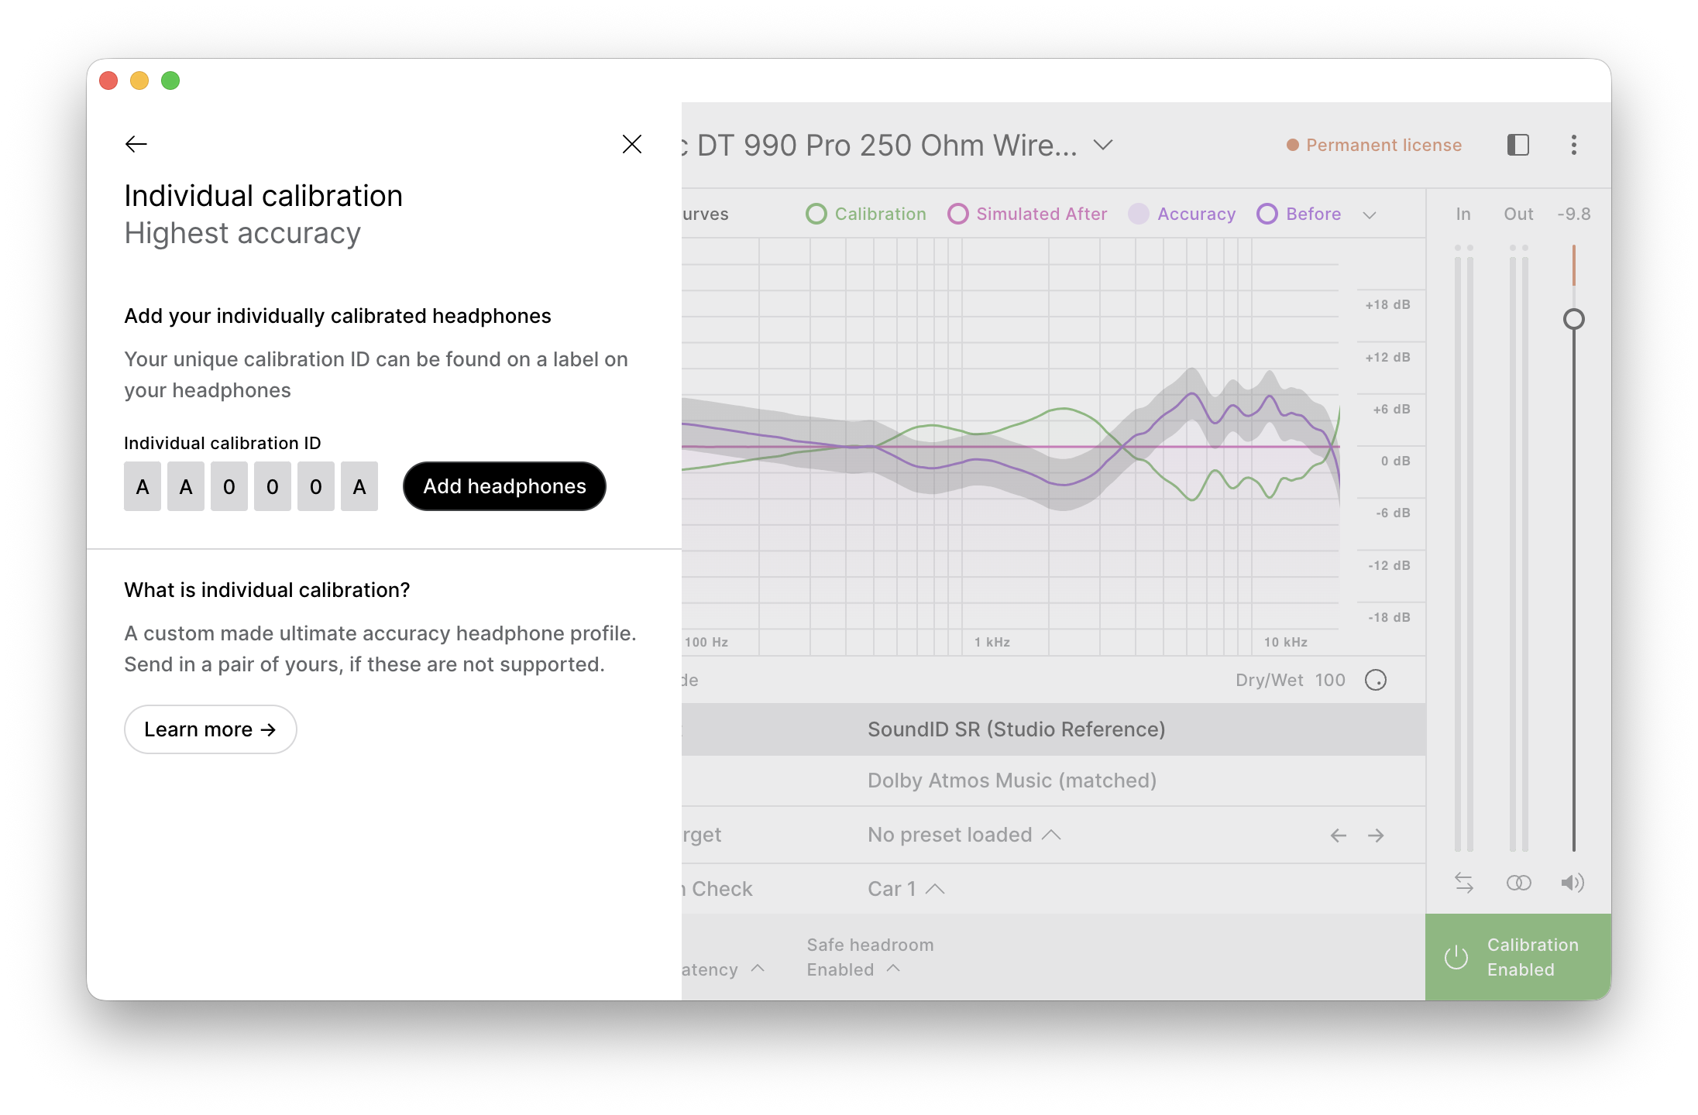The width and height of the screenshot is (1698, 1115).
Task: Click the In meter label
Action: (1463, 214)
